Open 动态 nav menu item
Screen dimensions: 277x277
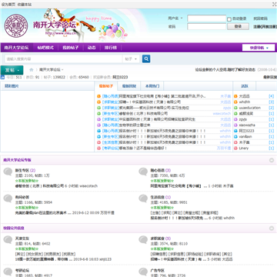pos(92,48)
